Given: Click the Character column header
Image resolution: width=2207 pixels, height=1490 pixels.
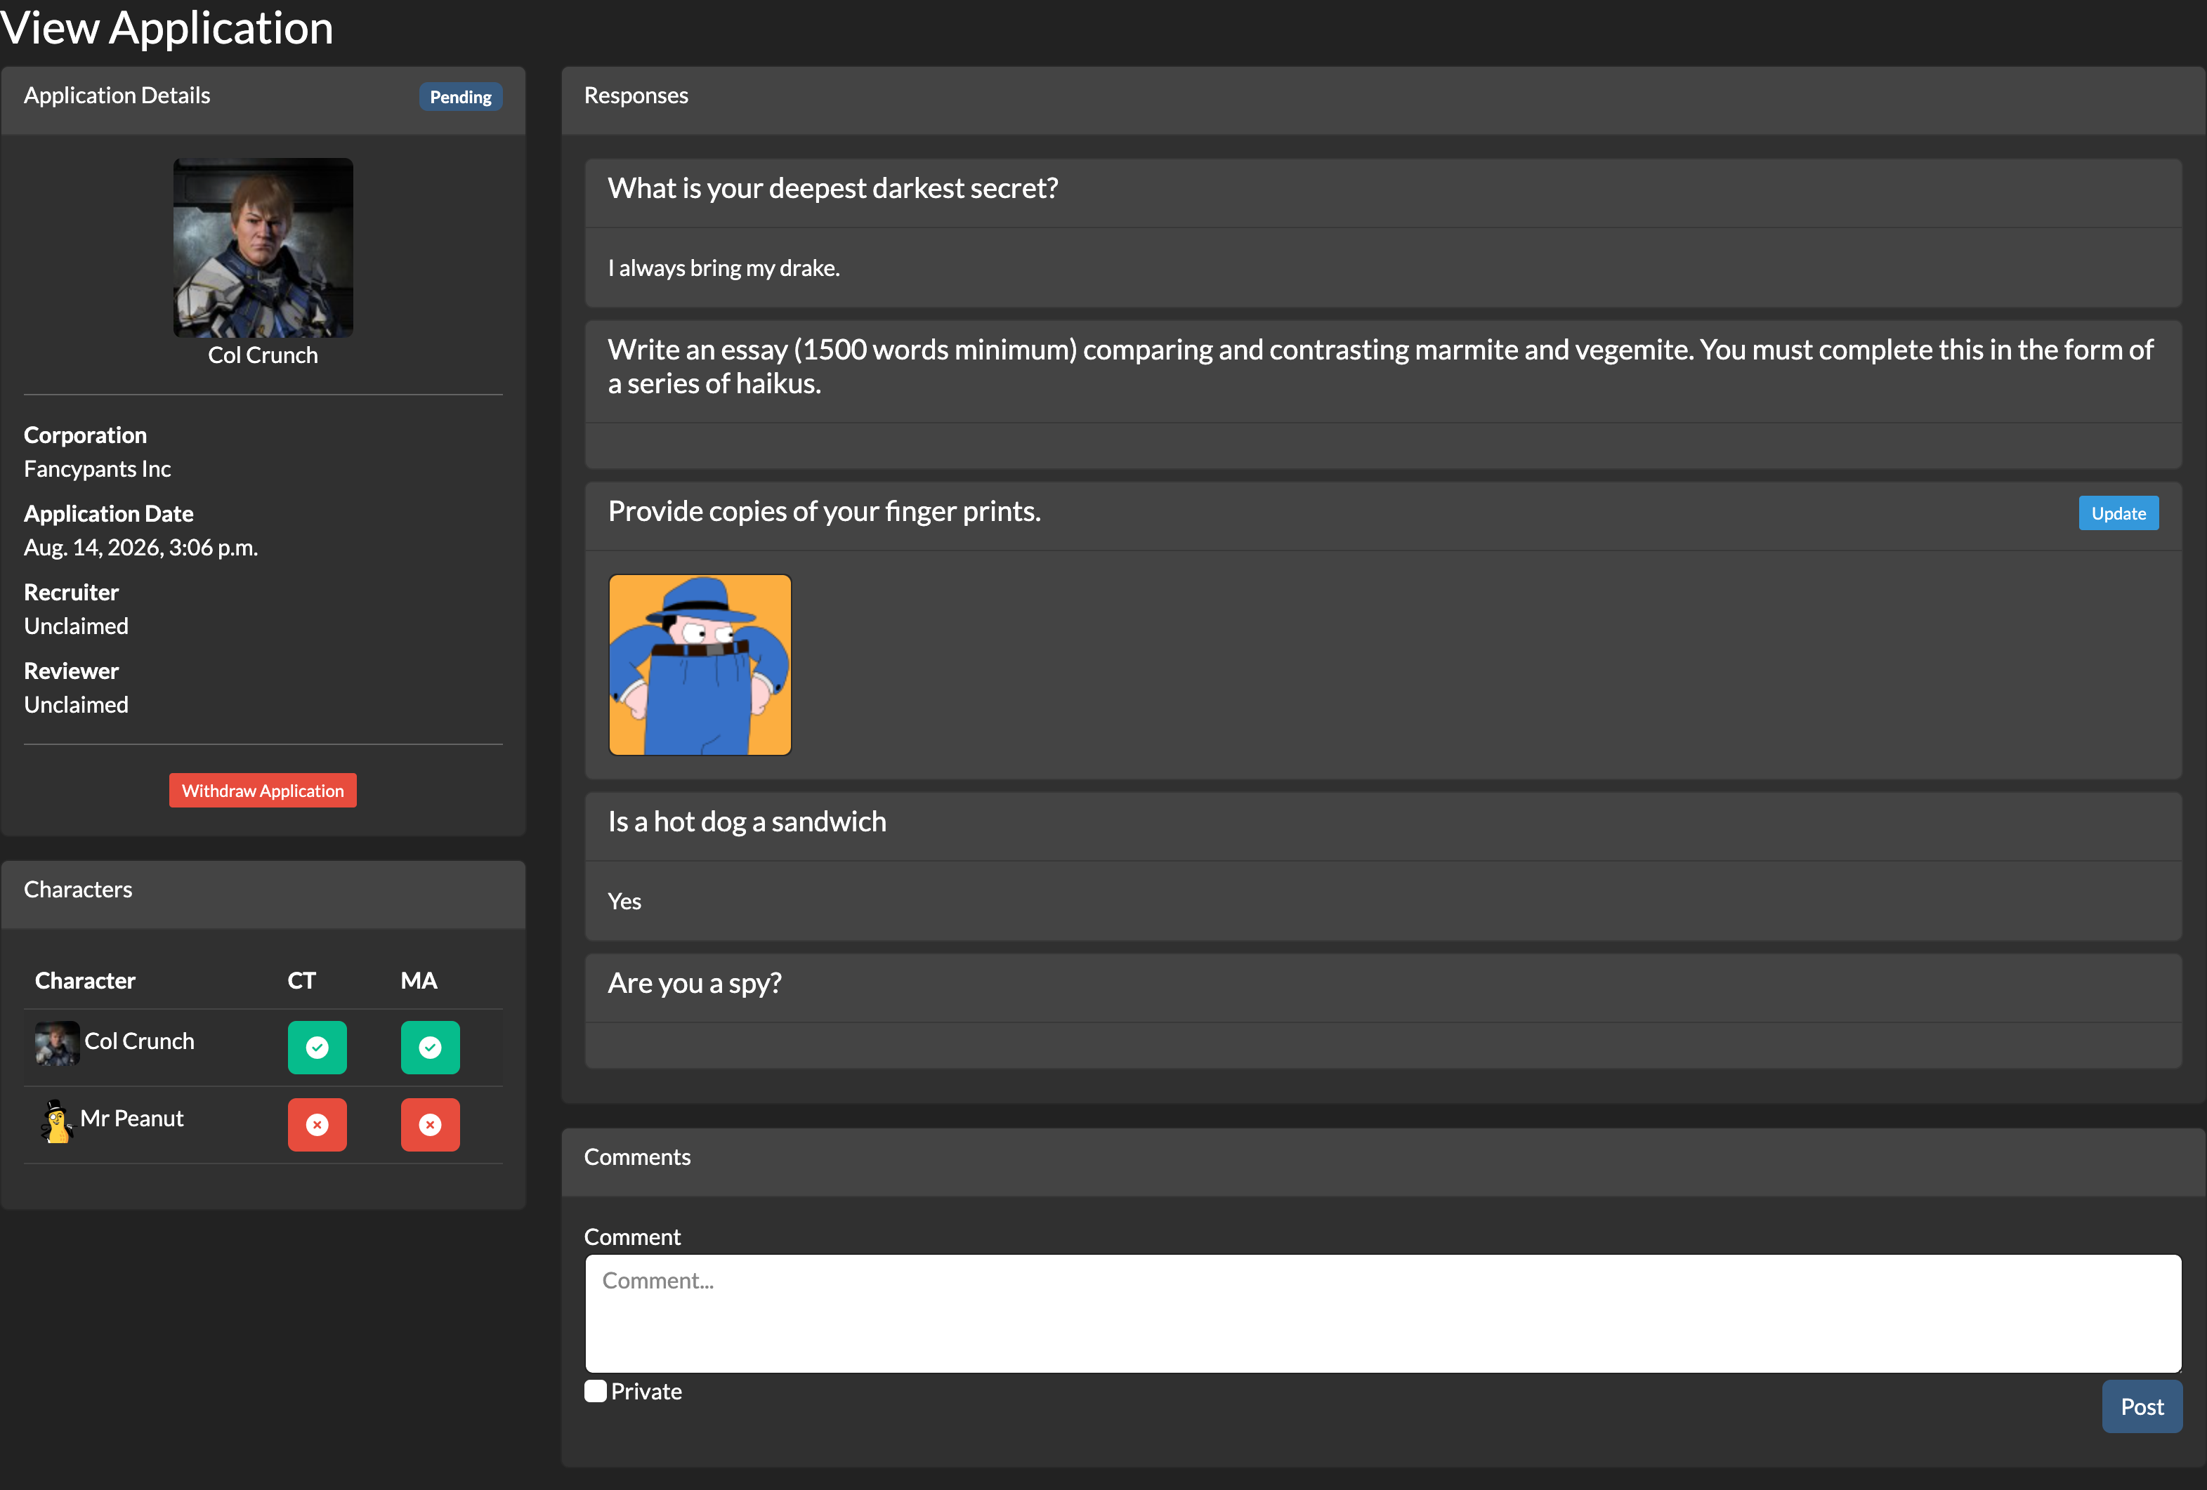Looking at the screenshot, I should pyautogui.click(x=86, y=980).
